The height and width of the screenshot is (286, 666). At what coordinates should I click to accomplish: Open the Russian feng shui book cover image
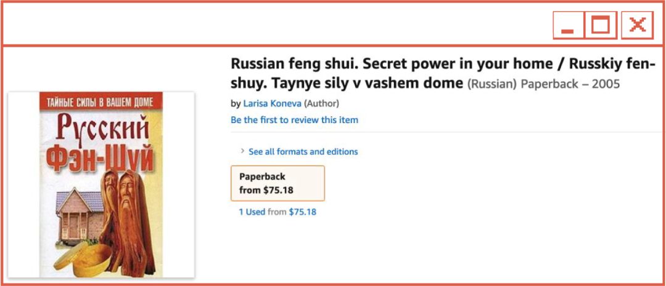coord(101,185)
